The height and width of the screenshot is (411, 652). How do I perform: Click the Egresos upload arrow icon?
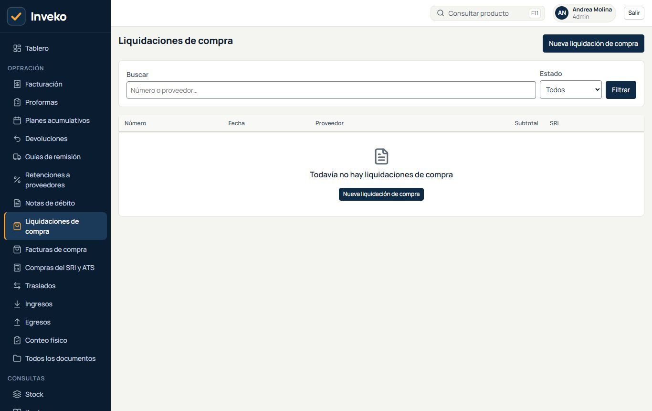pos(17,322)
